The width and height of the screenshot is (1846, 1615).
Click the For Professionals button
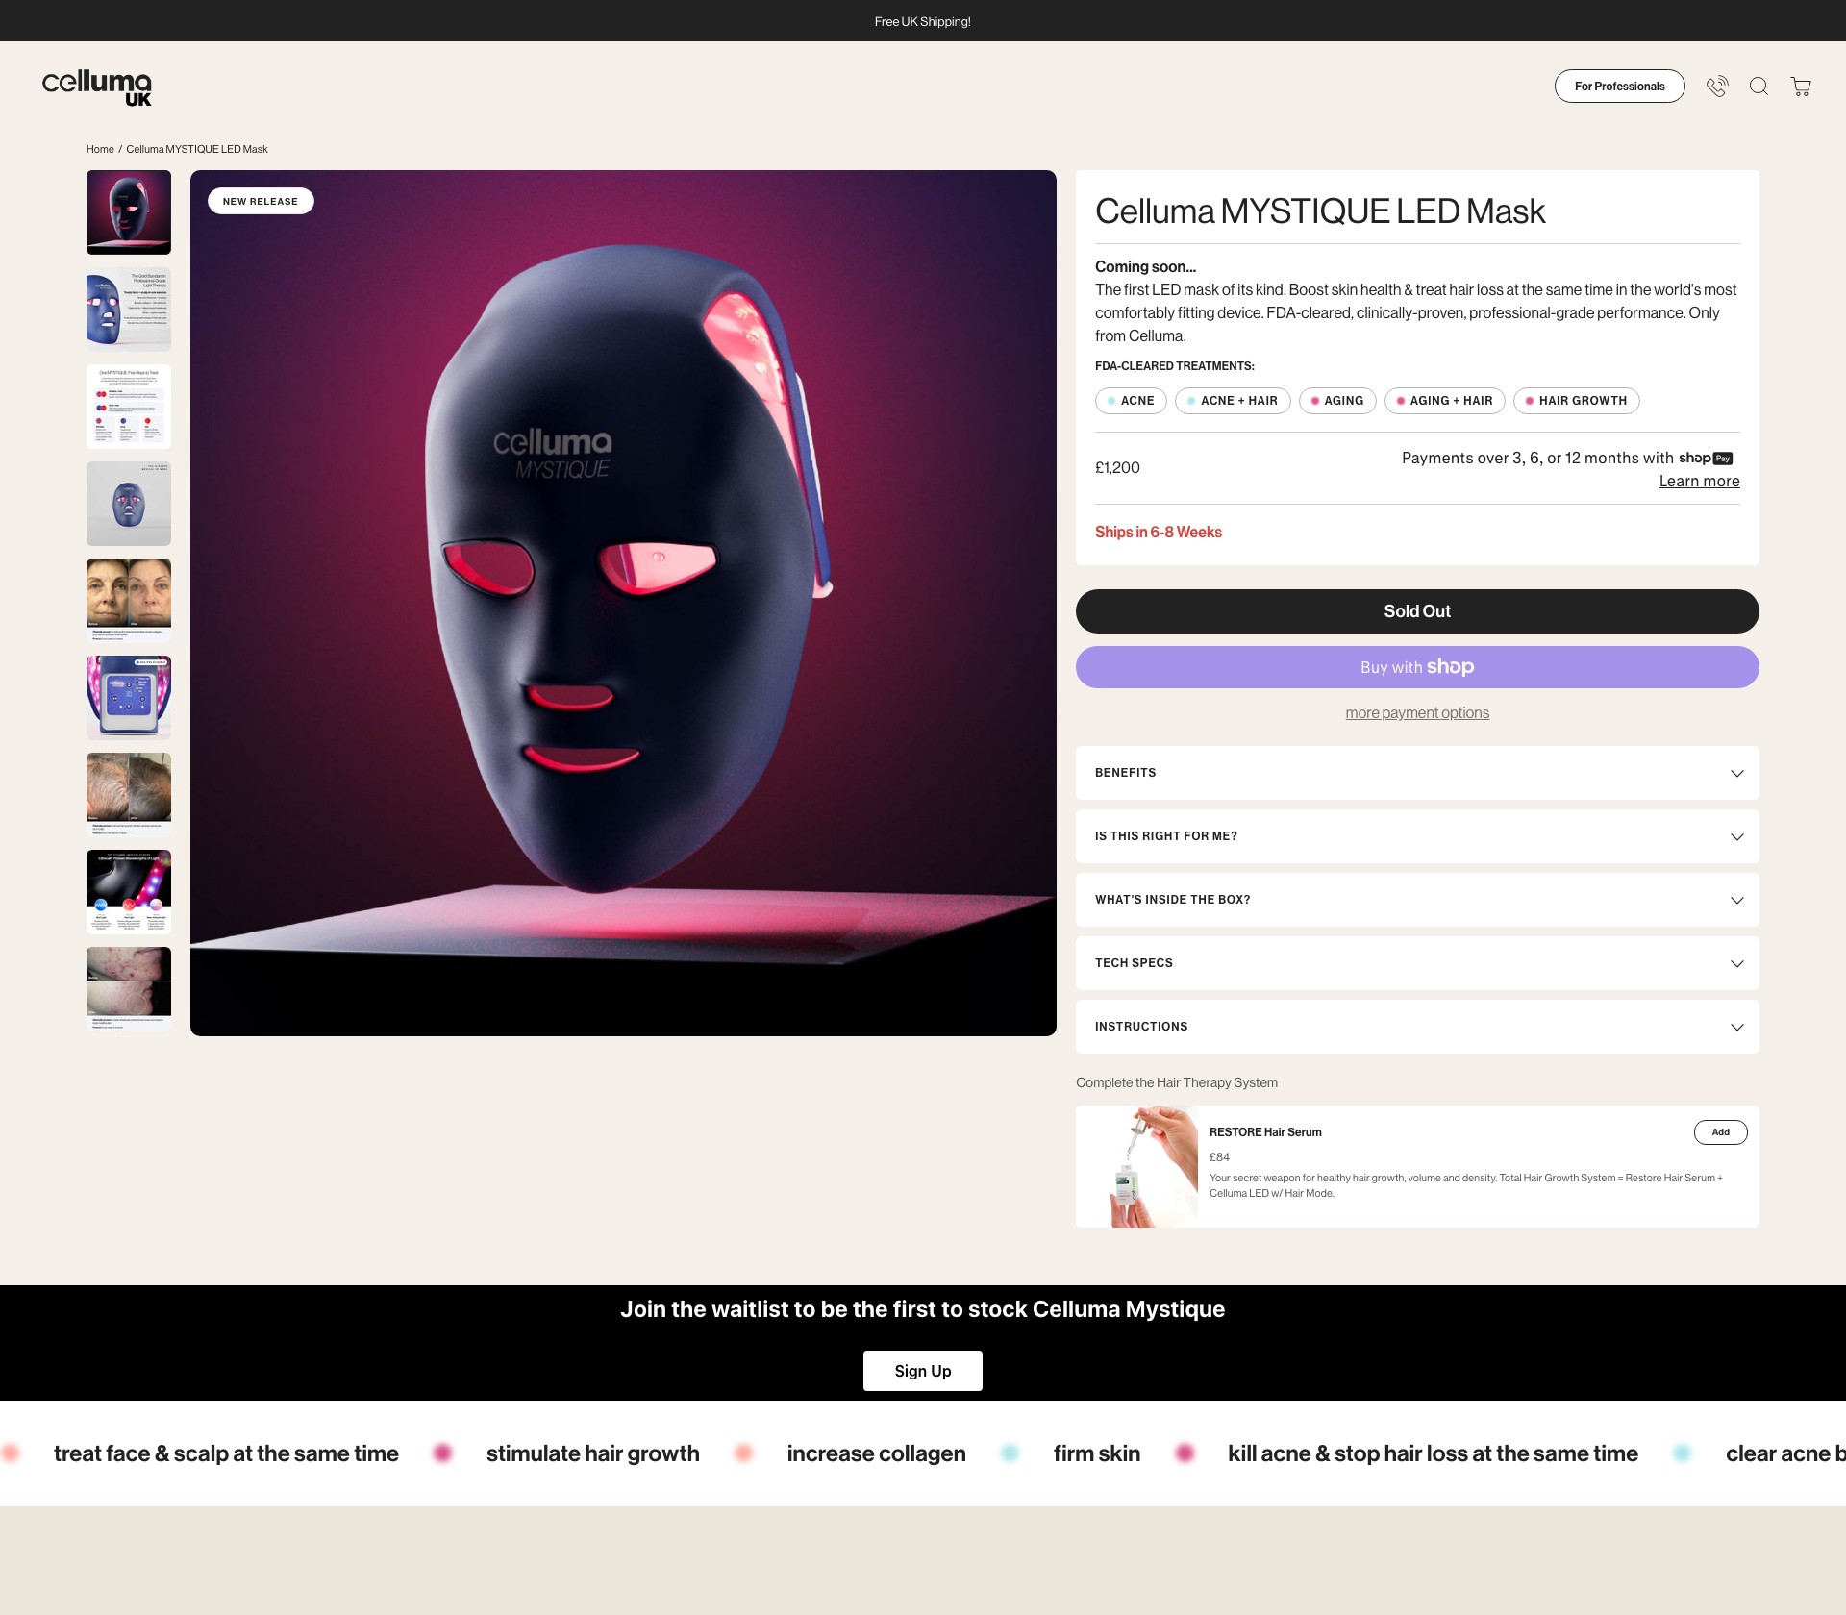[x=1619, y=87]
